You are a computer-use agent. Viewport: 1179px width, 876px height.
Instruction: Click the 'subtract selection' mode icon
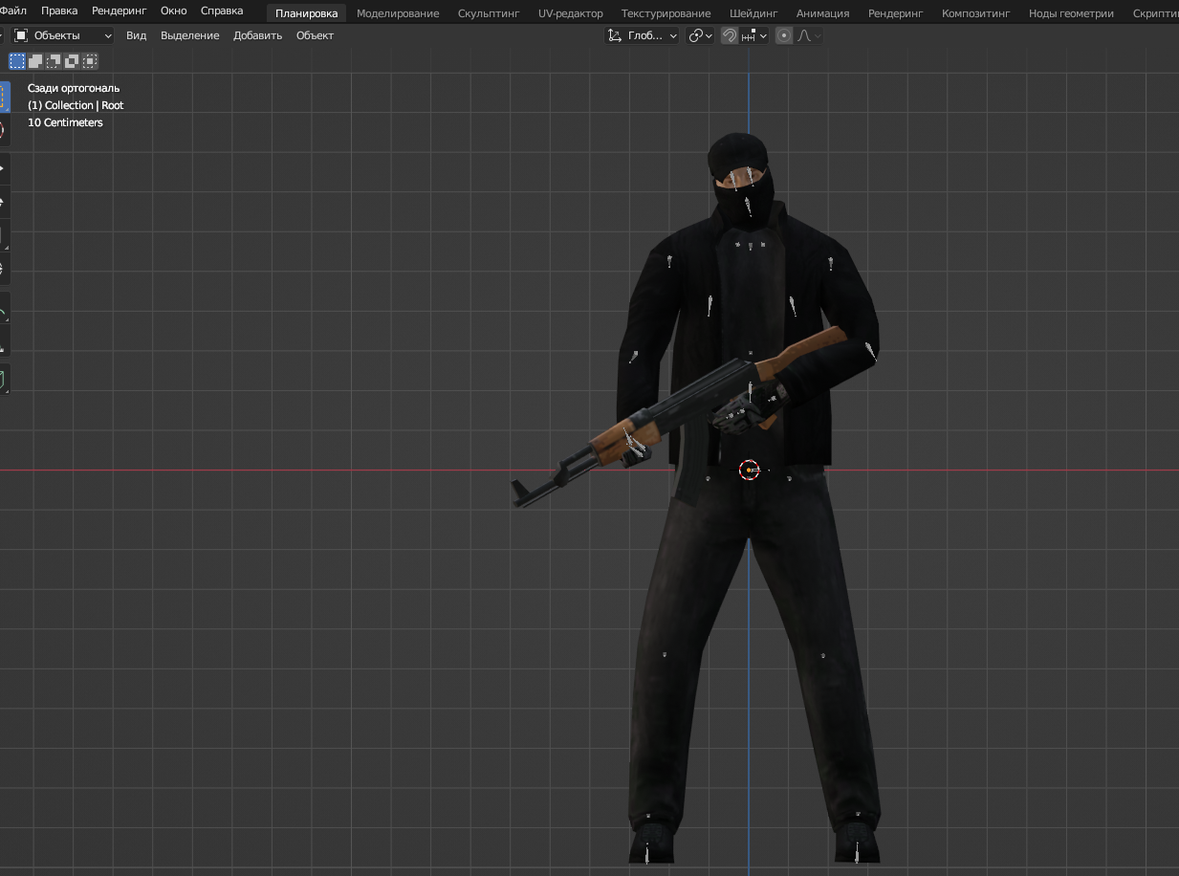tap(54, 61)
